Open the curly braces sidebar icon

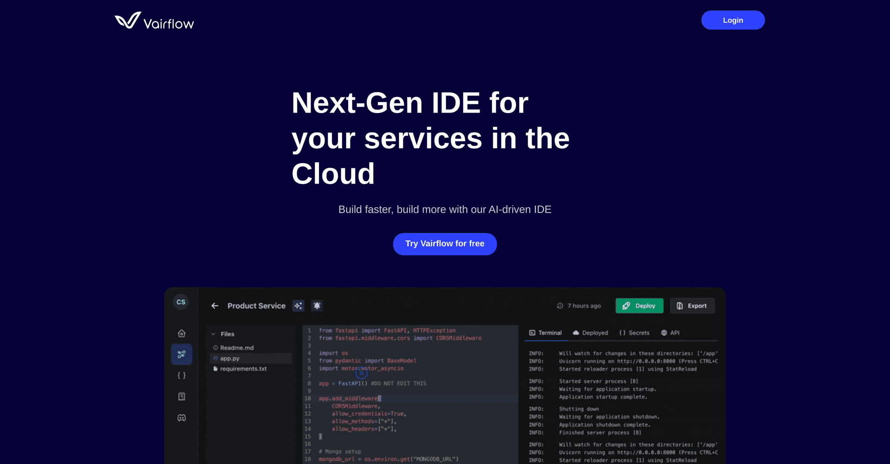[182, 375]
